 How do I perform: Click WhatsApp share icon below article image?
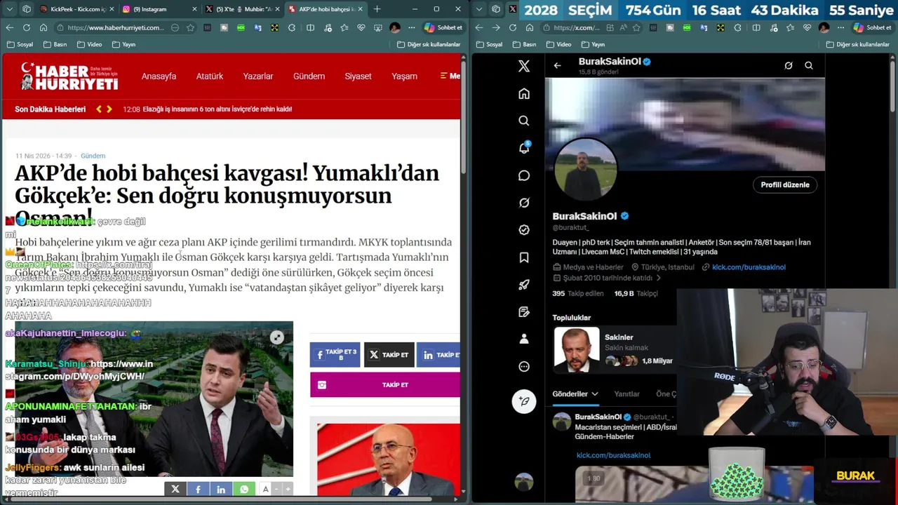(244, 489)
